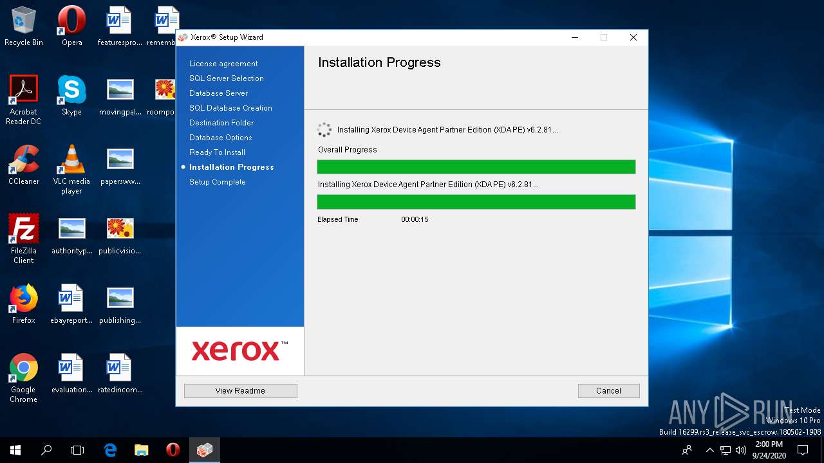Open the People tray icon
824x463 pixels.
688,450
